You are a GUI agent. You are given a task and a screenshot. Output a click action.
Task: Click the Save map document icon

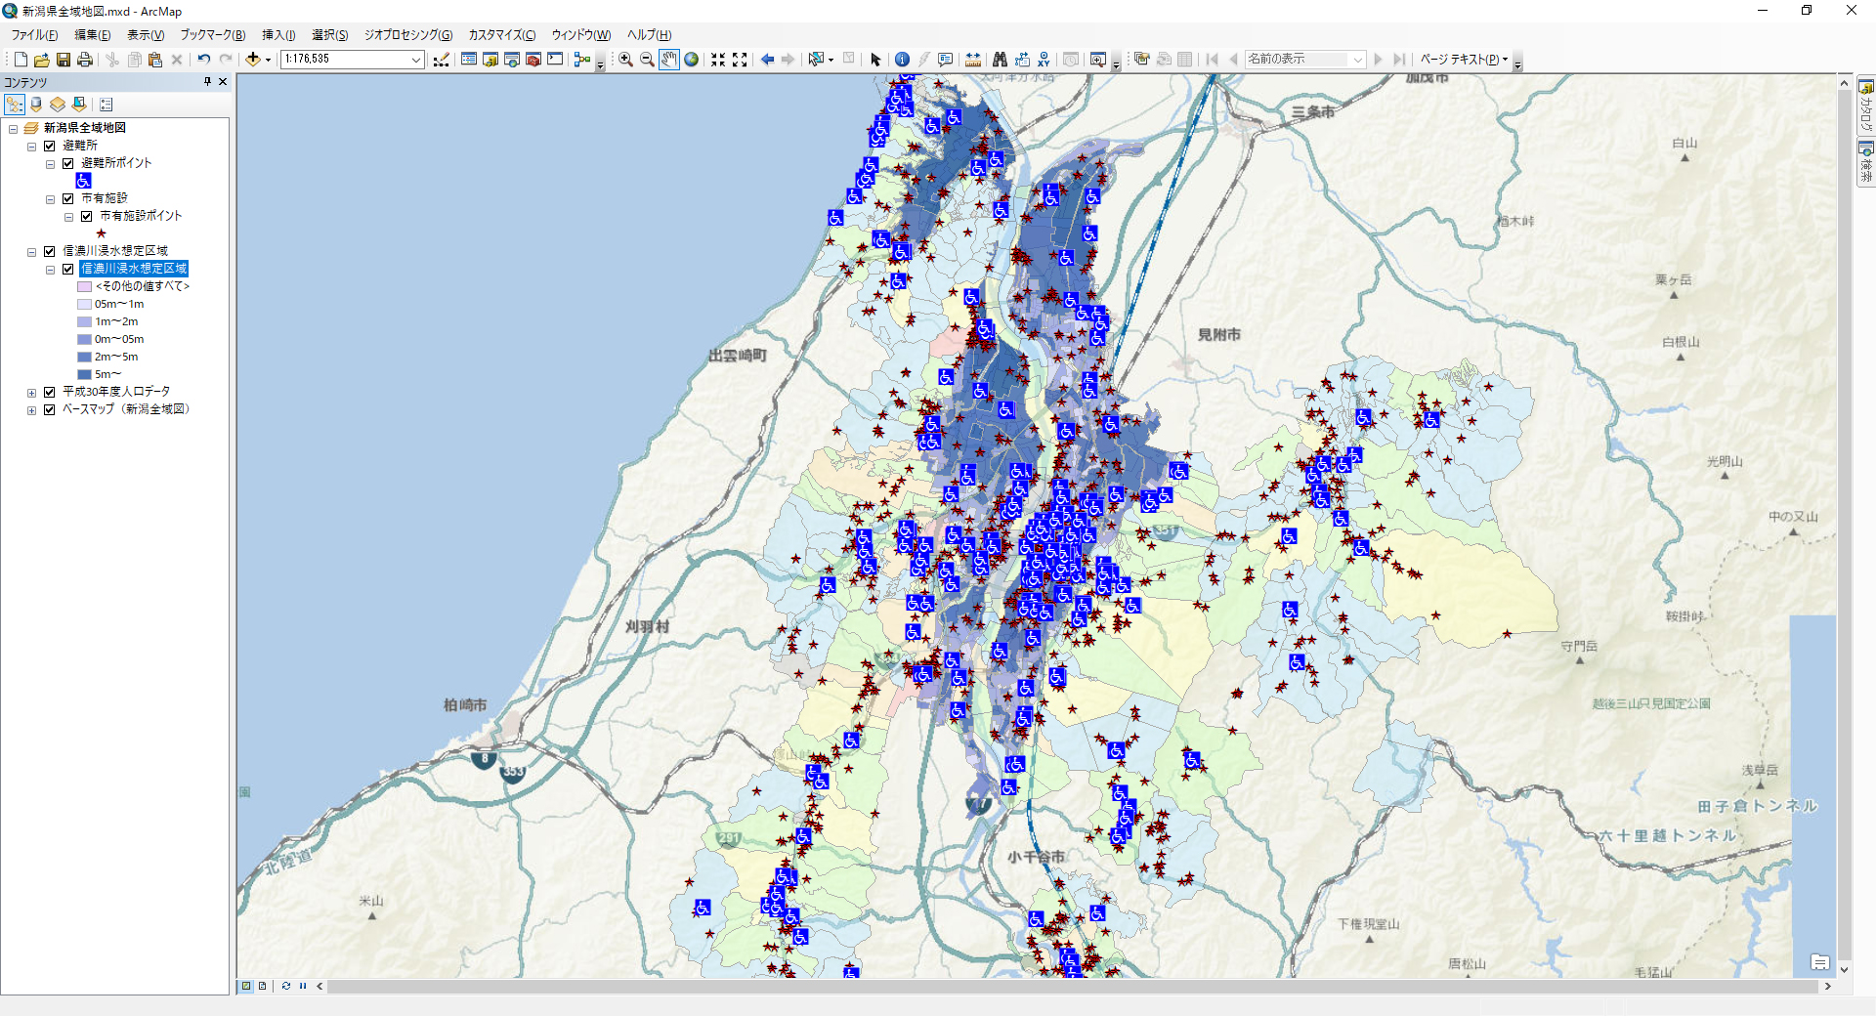pyautogui.click(x=64, y=60)
